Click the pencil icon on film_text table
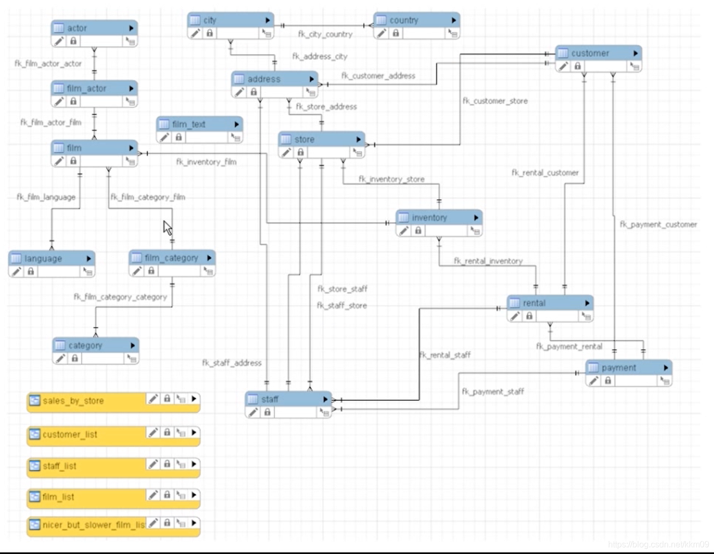 point(164,137)
